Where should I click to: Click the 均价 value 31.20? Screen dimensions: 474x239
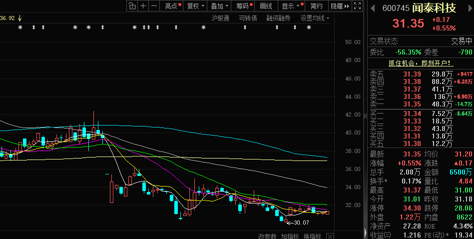click(464, 154)
